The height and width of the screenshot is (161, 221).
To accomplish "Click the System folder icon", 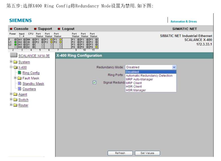I will 15,62.
